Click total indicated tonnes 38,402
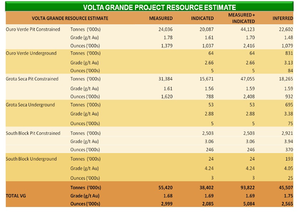Viewport: 299px width, 212px height. (x=206, y=188)
